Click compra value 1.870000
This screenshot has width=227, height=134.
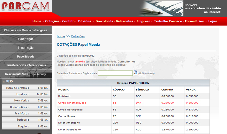click(x=168, y=130)
